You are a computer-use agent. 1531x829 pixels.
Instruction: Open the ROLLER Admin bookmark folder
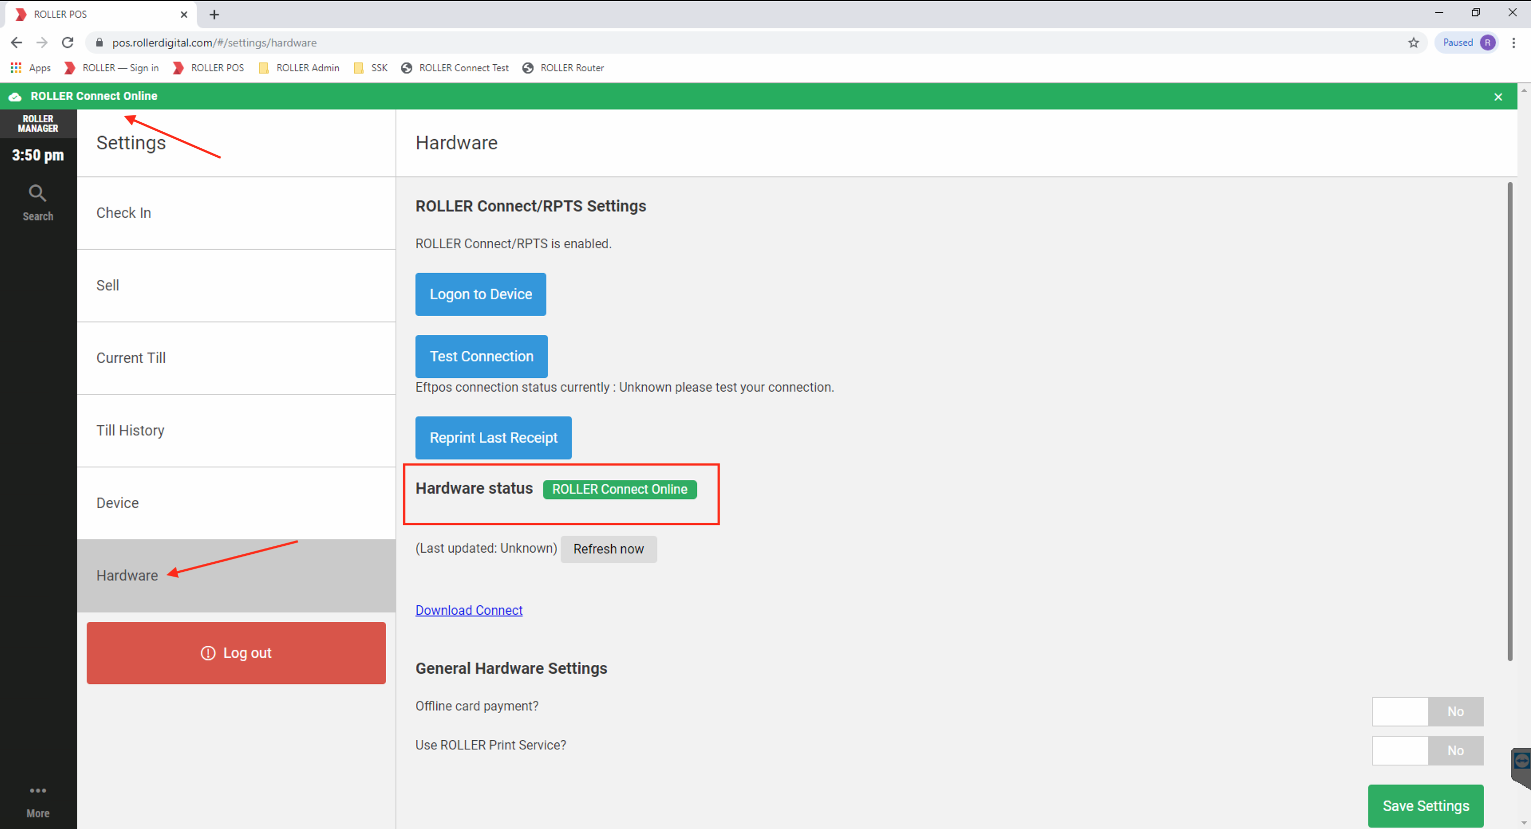[299, 67]
